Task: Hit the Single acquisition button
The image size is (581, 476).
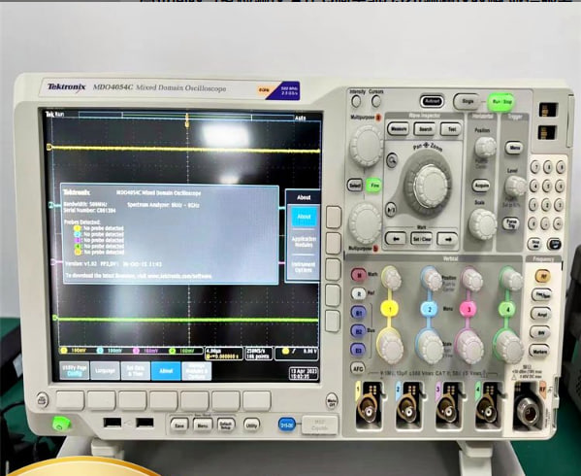Action: coord(467,101)
